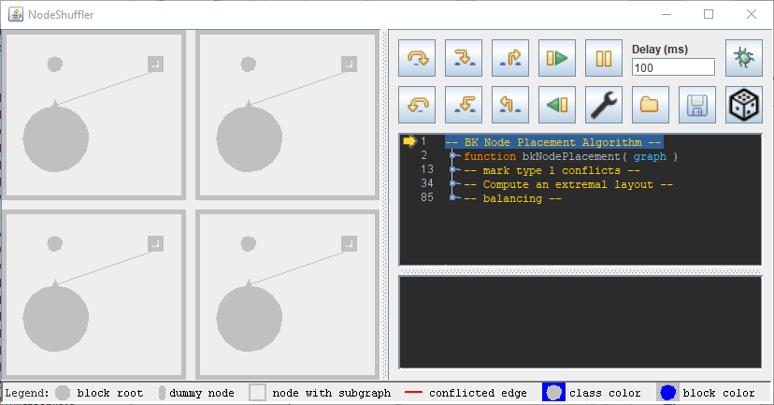Click the step back over button
This screenshot has width=774, height=405.
(417, 105)
